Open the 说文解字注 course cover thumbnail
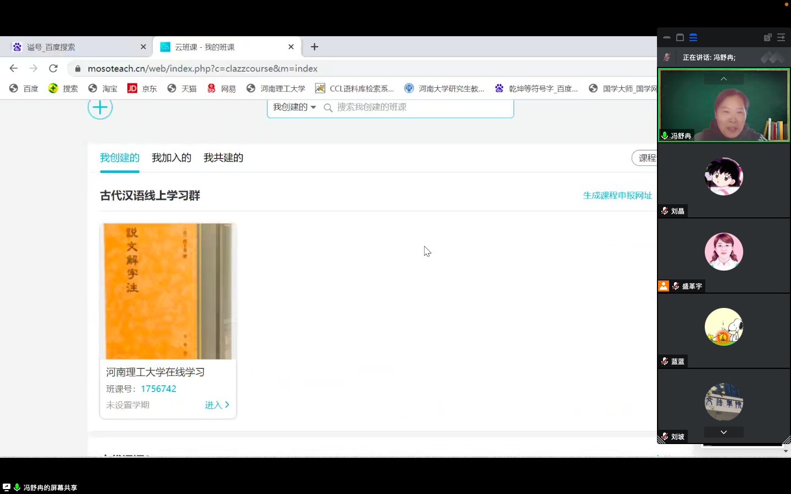The width and height of the screenshot is (791, 494). click(x=168, y=291)
